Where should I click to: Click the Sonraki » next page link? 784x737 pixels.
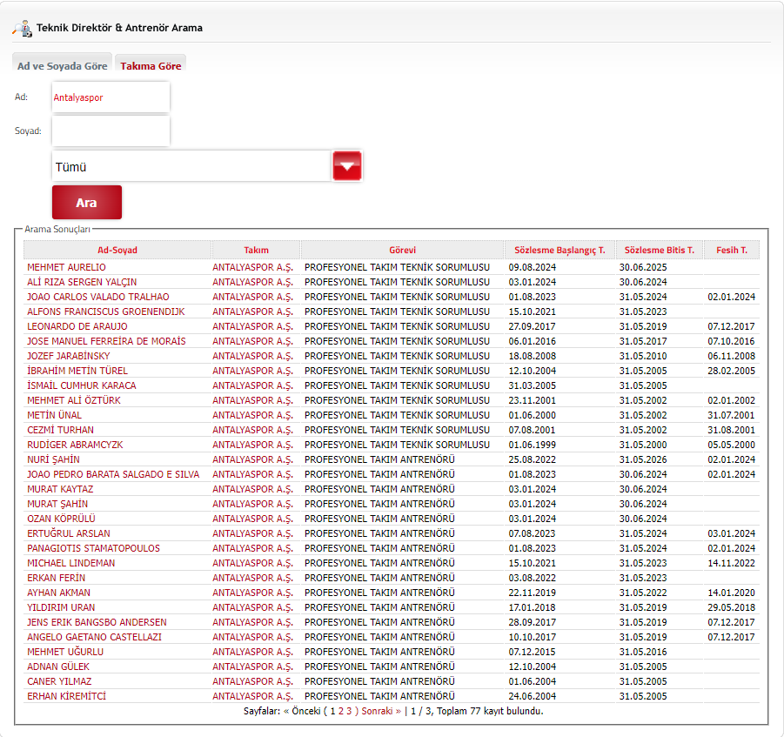point(381,711)
